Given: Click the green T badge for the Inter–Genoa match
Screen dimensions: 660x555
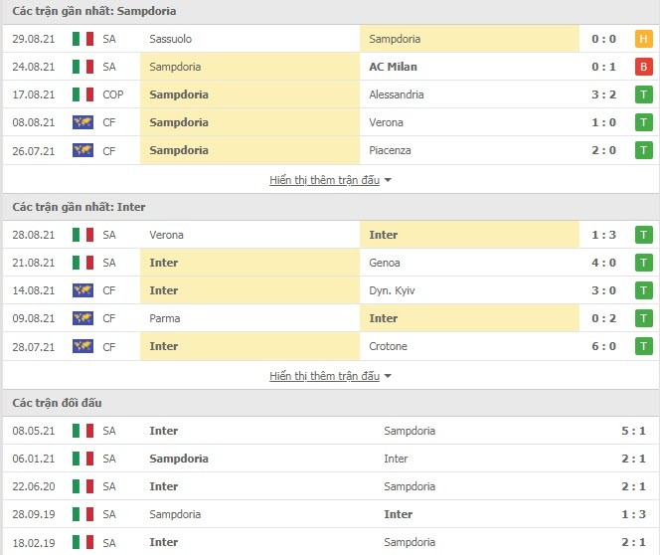Looking at the screenshot, I should [x=643, y=263].
